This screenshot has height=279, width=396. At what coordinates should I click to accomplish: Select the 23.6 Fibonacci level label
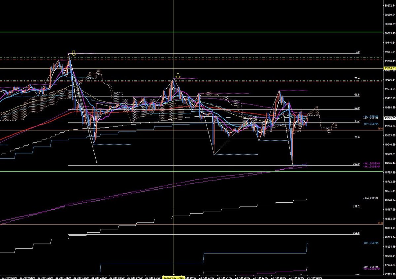[x=357, y=137]
